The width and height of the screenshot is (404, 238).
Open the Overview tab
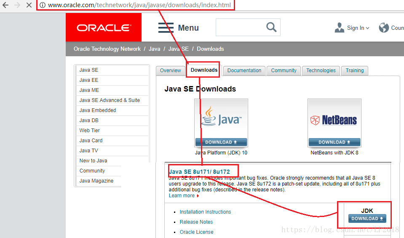point(170,71)
